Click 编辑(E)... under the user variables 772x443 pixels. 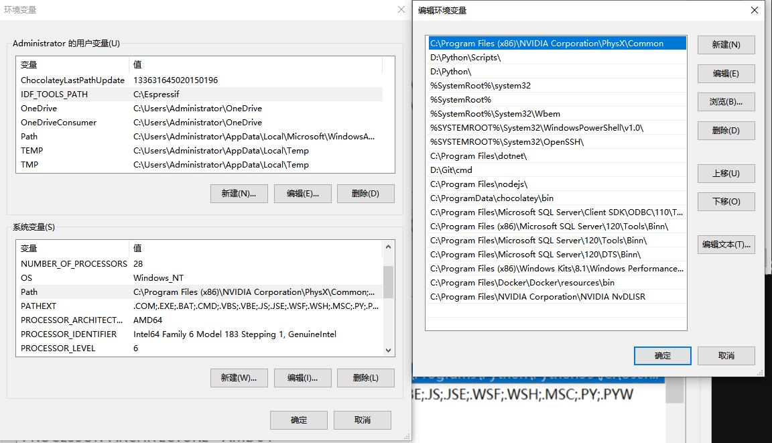(x=302, y=194)
